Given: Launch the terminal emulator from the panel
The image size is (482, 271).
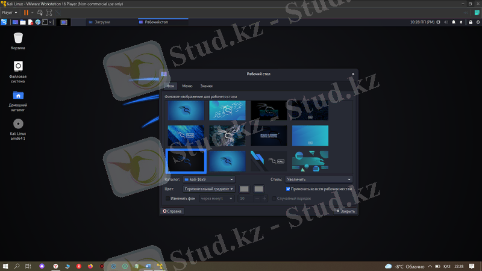Looking at the screenshot, I should 44,22.
